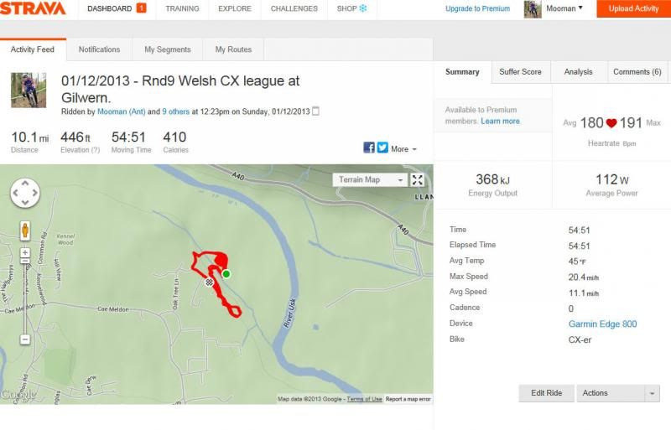Share the ride on Twitter

click(x=382, y=148)
